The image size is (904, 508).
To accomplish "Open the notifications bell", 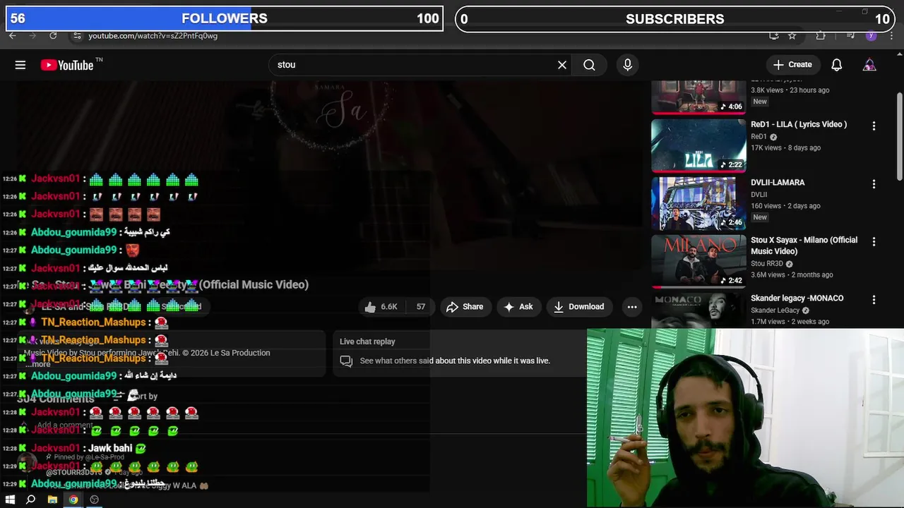I will (x=836, y=65).
